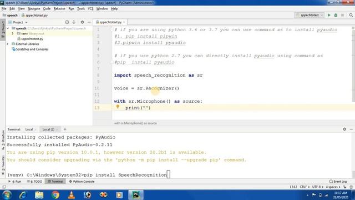Viewport: 355px width, 200px height.
Task: Hide the Terminal panel minus icon
Action: point(351,129)
